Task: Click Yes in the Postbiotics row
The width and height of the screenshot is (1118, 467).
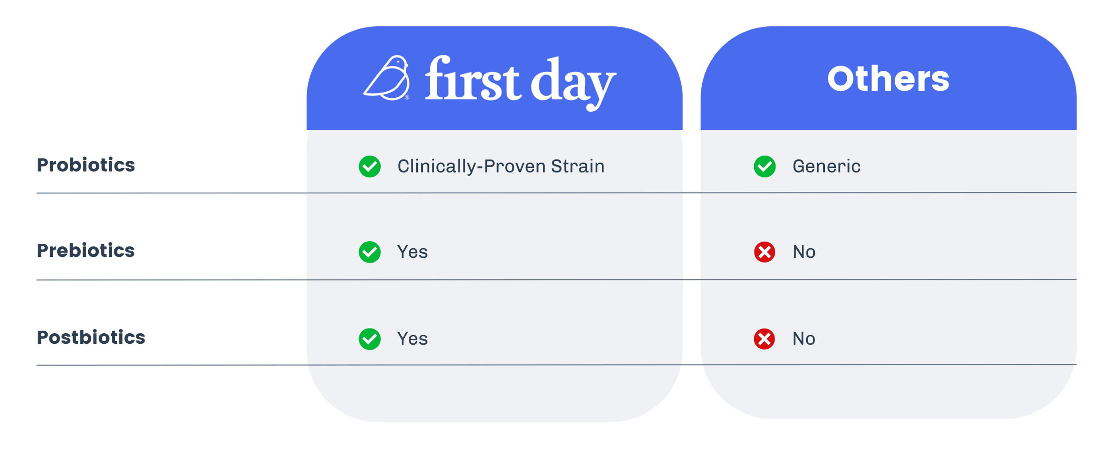Action: tap(412, 339)
